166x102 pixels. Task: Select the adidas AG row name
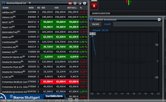click(9, 12)
